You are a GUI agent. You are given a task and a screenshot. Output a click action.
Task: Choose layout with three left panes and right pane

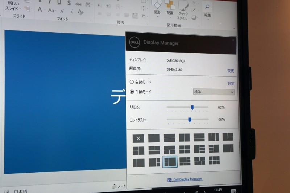pos(214,149)
